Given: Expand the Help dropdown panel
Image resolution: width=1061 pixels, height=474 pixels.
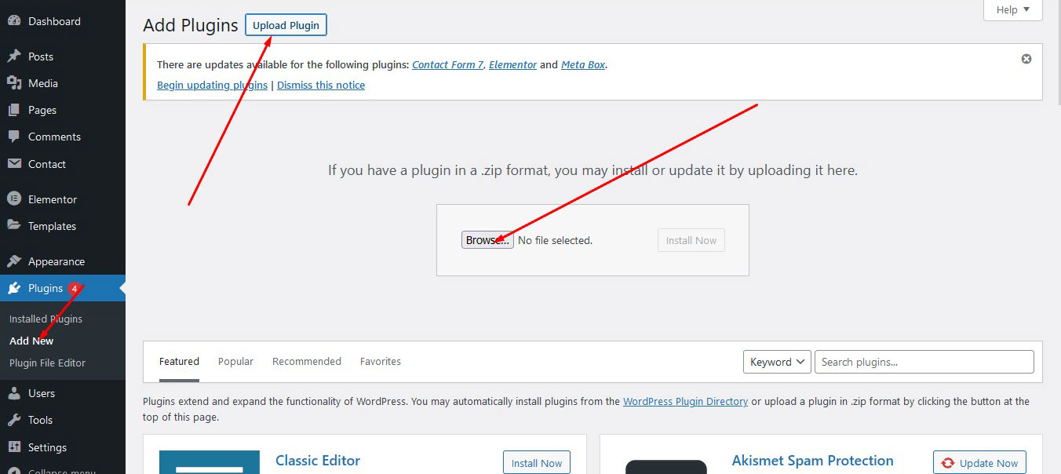Looking at the screenshot, I should pyautogui.click(x=1012, y=10).
